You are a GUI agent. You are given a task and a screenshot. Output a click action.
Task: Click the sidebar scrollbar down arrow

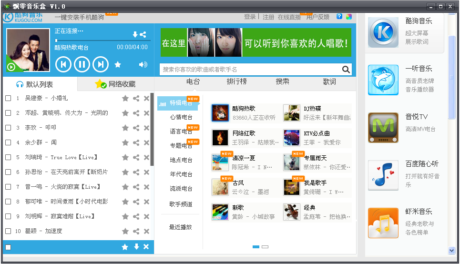pyautogui.click(x=451, y=250)
